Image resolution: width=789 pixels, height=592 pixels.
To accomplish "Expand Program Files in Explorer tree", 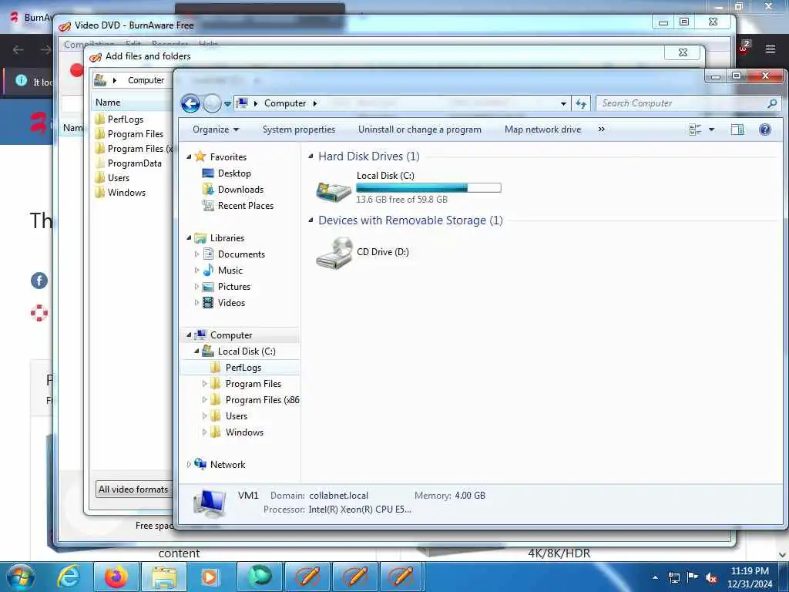I will pyautogui.click(x=204, y=384).
